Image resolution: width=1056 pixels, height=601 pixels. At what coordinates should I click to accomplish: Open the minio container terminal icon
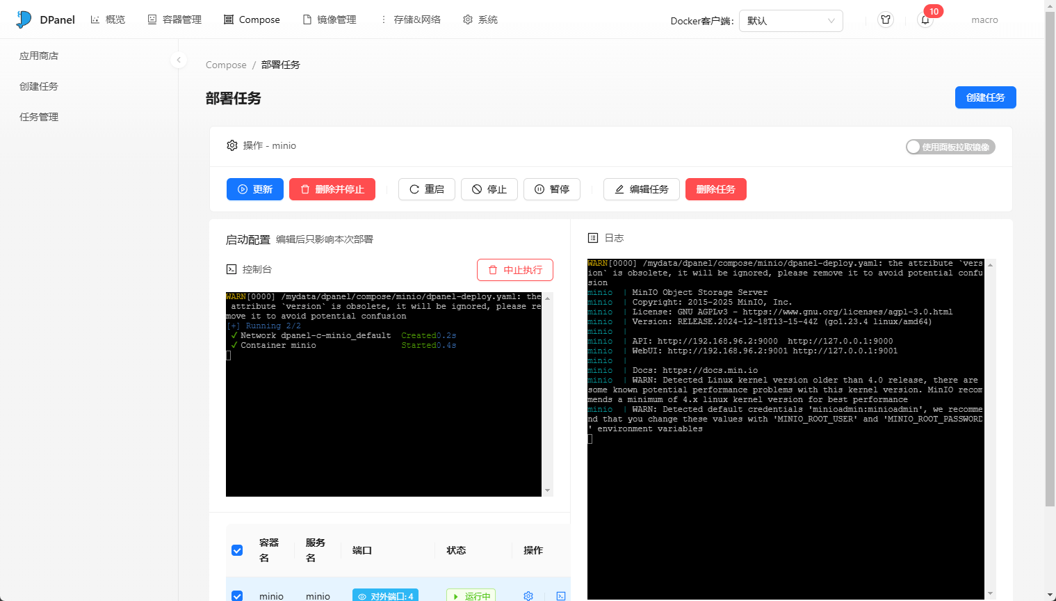pyautogui.click(x=560, y=595)
